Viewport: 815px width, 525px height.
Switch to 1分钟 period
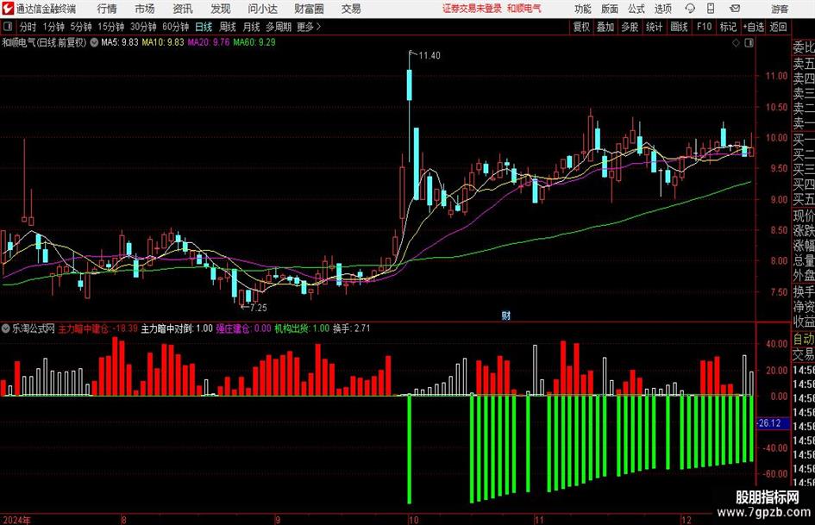[x=53, y=27]
